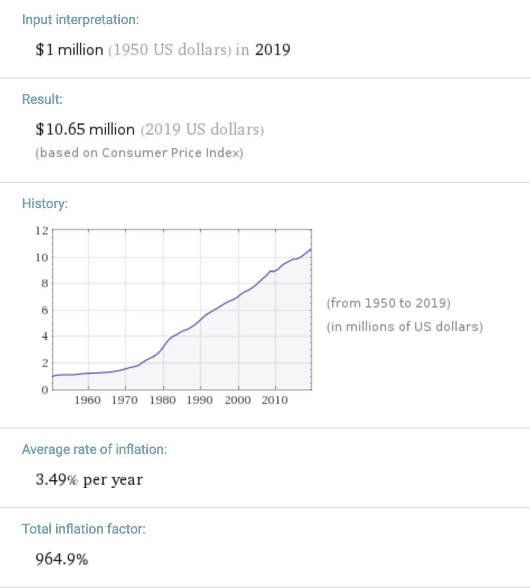Click the year 2019 in the input interpretation
530x588 pixels.
(x=272, y=50)
